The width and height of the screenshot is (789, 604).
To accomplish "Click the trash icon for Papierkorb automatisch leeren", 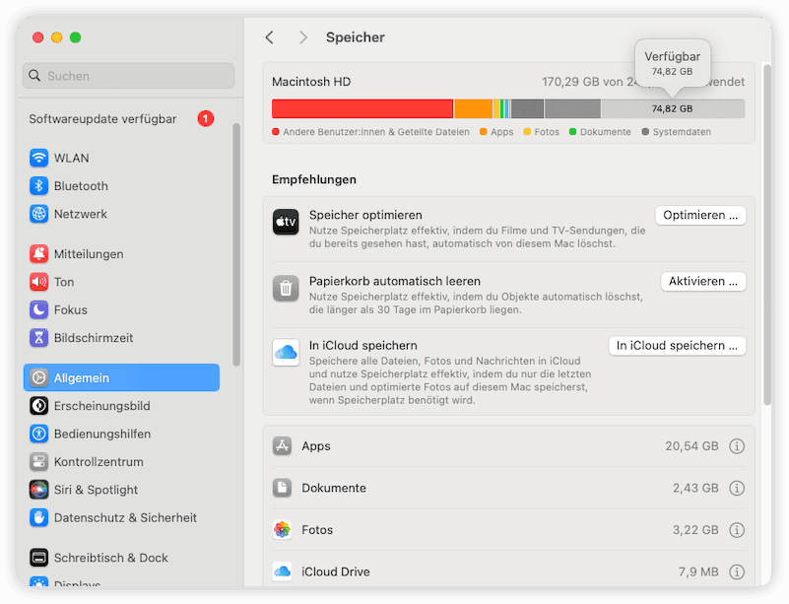I will click(286, 288).
